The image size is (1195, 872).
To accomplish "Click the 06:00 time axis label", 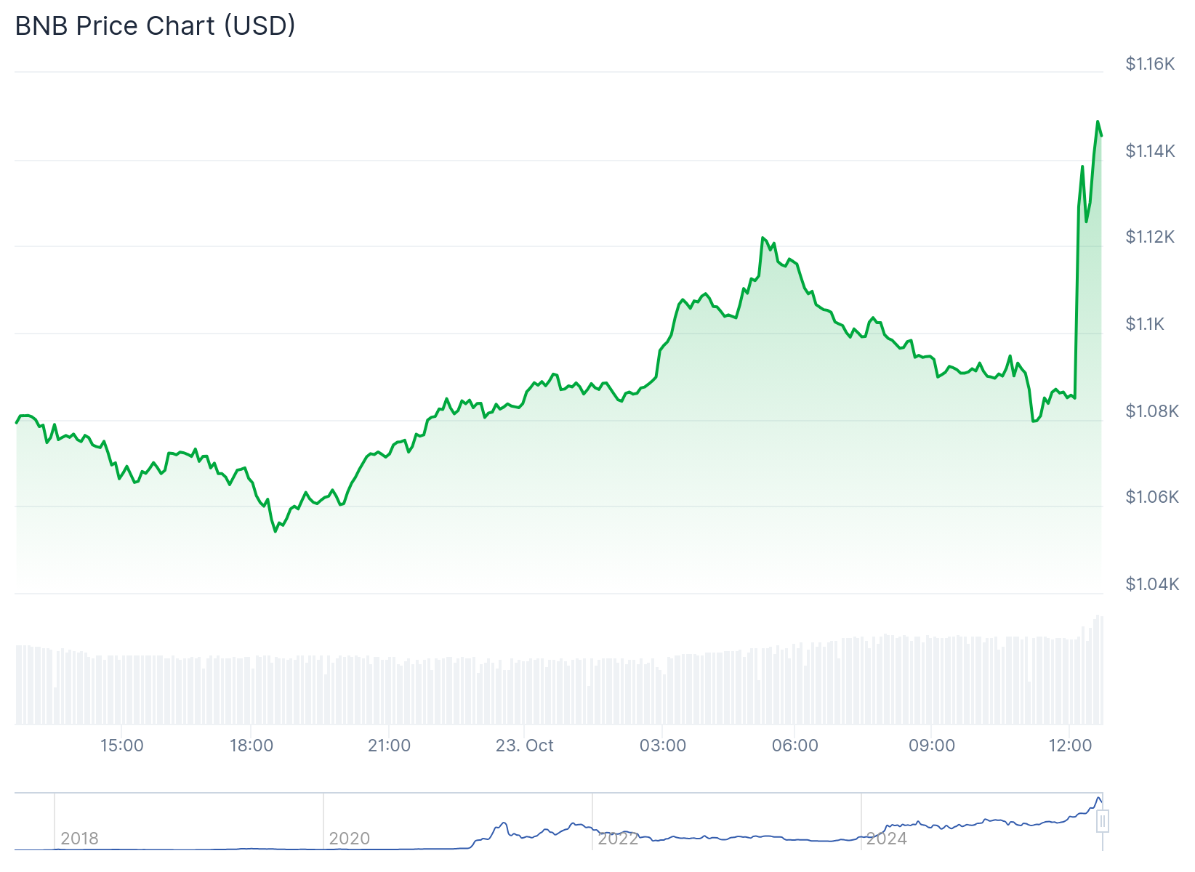I will coord(794,746).
